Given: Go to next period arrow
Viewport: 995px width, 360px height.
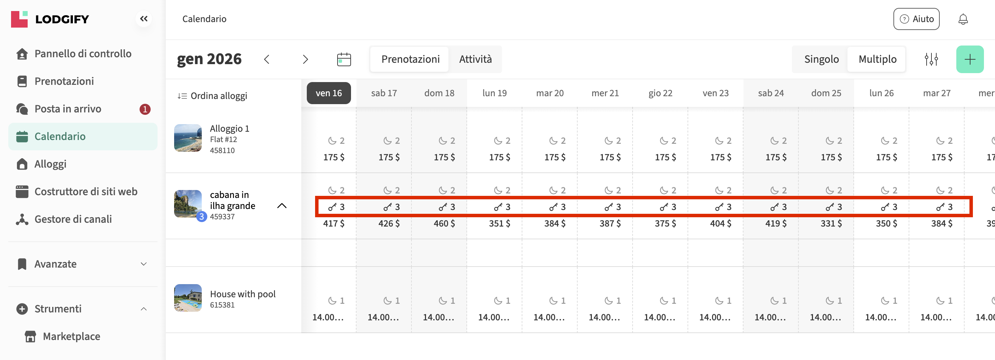Looking at the screenshot, I should pos(305,59).
